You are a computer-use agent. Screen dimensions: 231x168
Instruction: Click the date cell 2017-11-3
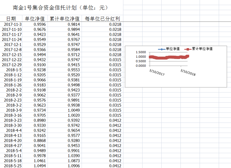13,24
